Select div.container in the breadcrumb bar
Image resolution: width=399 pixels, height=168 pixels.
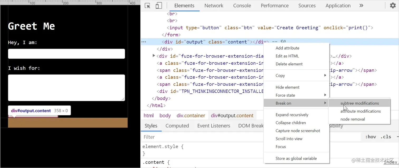[191, 115]
